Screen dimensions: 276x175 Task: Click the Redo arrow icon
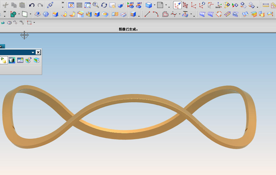[x=40, y=5]
